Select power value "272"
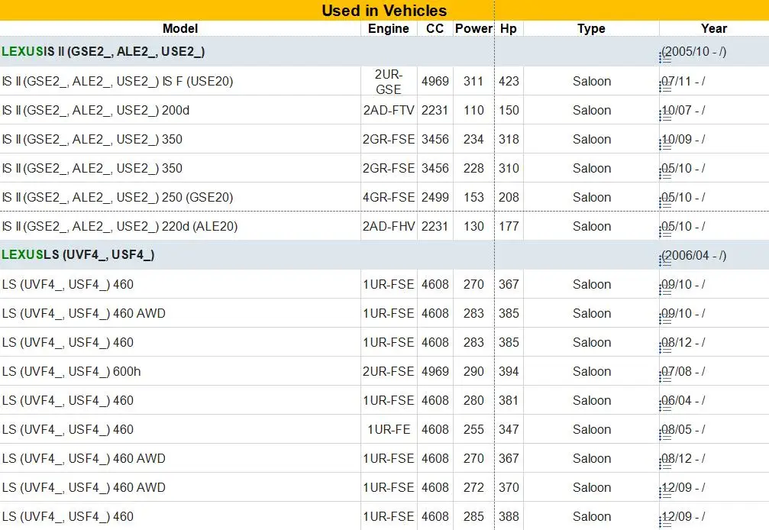The width and height of the screenshot is (769, 530). pyautogui.click(x=473, y=488)
